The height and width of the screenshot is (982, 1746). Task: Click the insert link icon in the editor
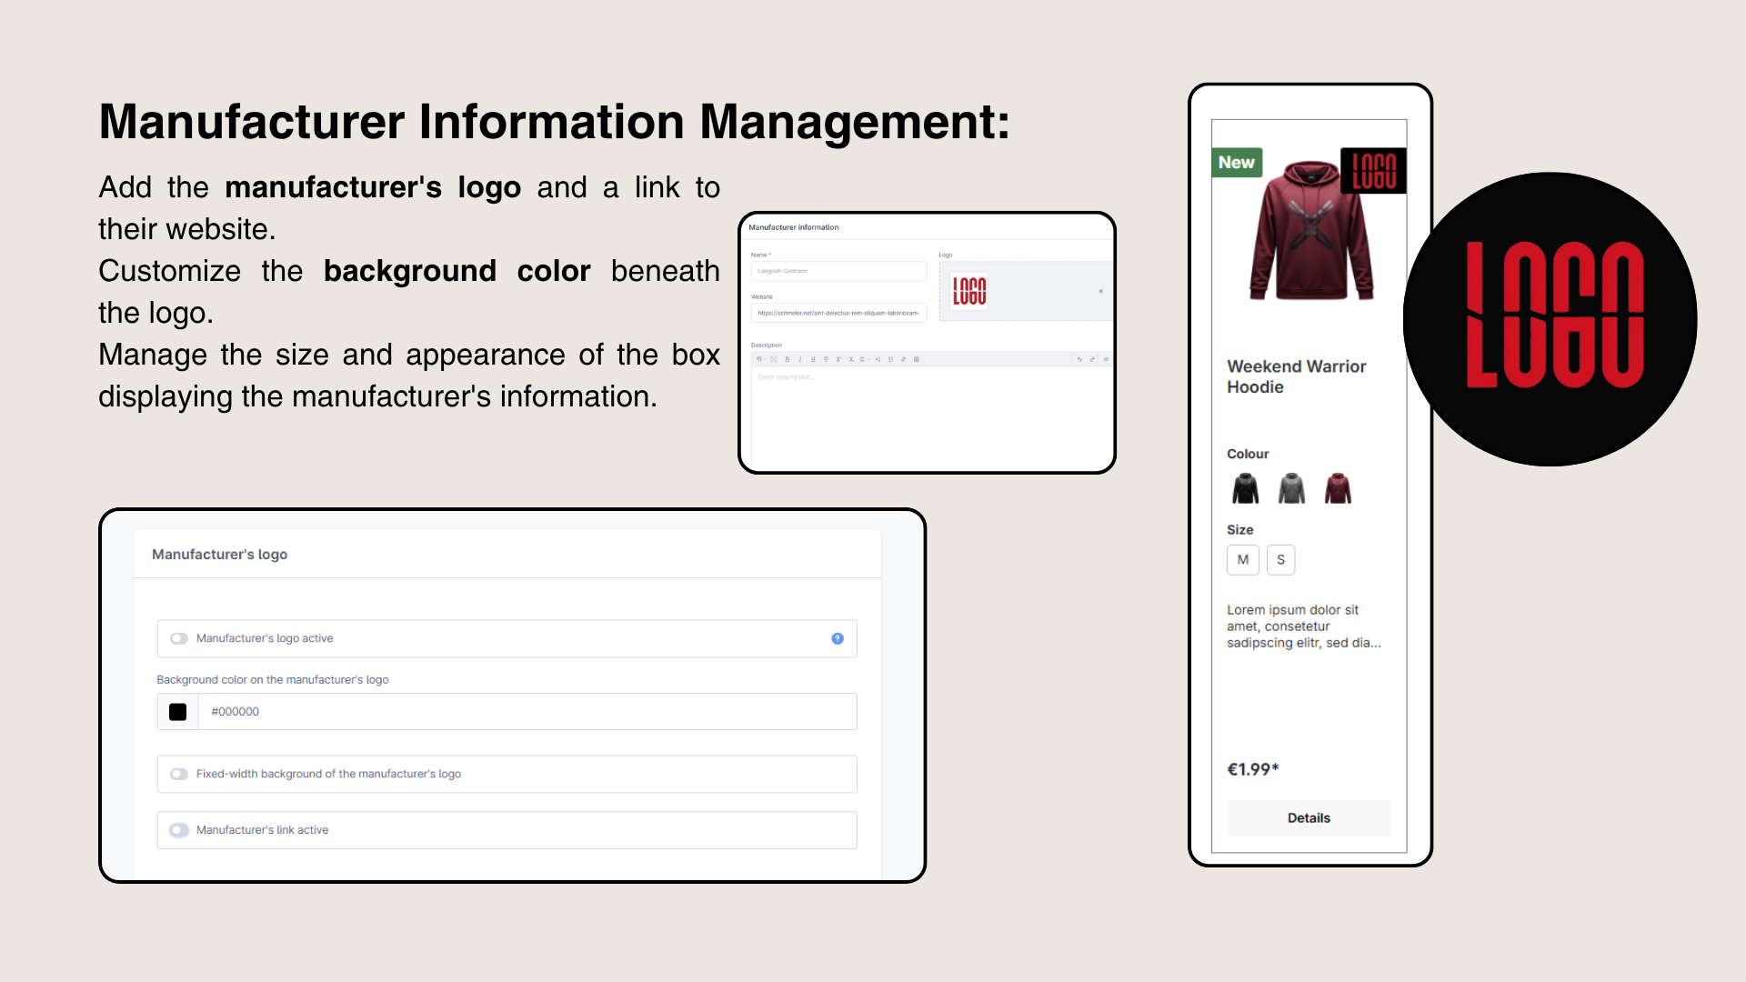[x=903, y=359]
